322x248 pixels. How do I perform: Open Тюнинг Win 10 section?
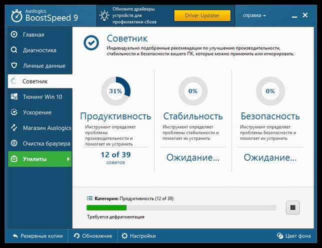(40, 96)
